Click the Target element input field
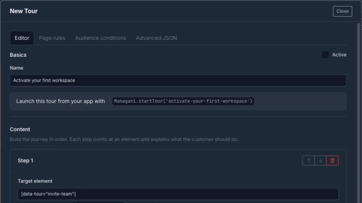 [178, 194]
